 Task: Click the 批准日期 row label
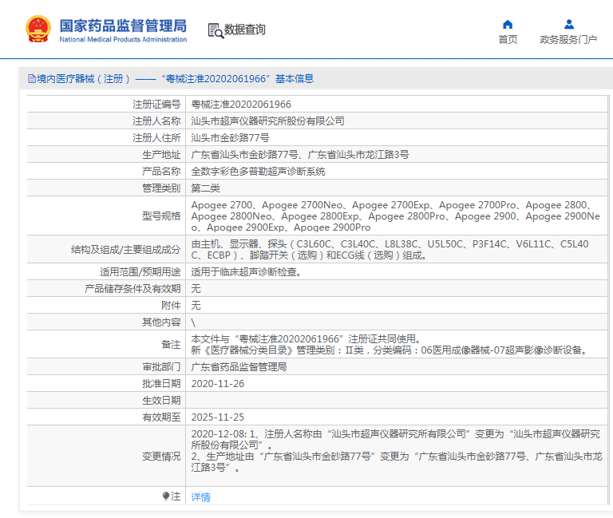(x=161, y=384)
